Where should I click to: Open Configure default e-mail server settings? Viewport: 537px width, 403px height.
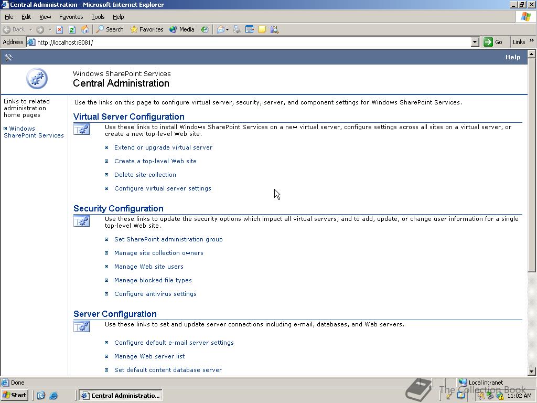[174, 343]
